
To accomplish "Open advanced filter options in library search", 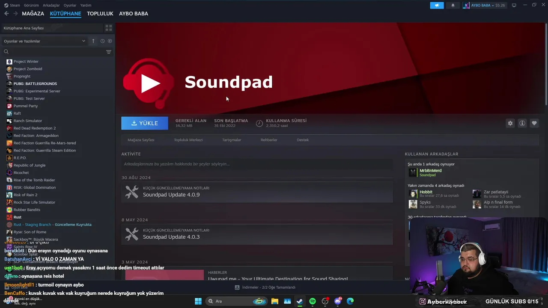I will (x=109, y=52).
